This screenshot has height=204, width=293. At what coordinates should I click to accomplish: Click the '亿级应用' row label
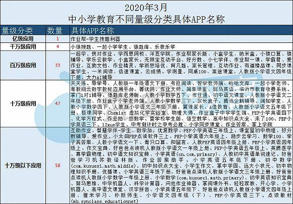(x=23, y=39)
